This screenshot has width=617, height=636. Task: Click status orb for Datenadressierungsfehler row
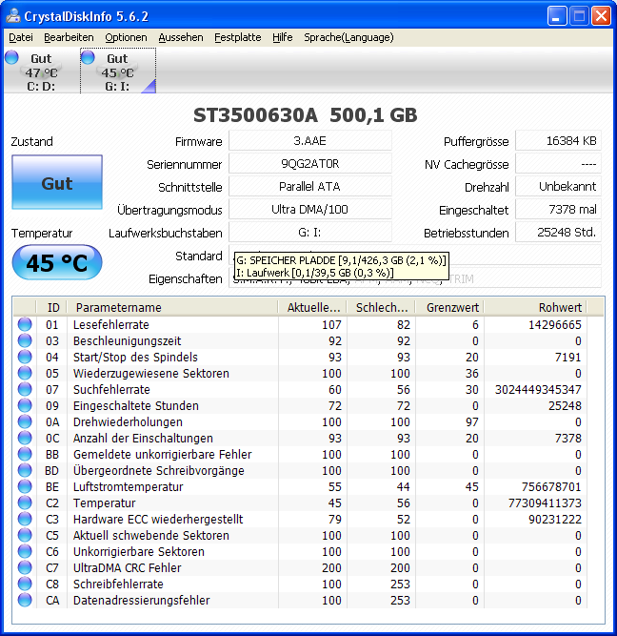25,601
